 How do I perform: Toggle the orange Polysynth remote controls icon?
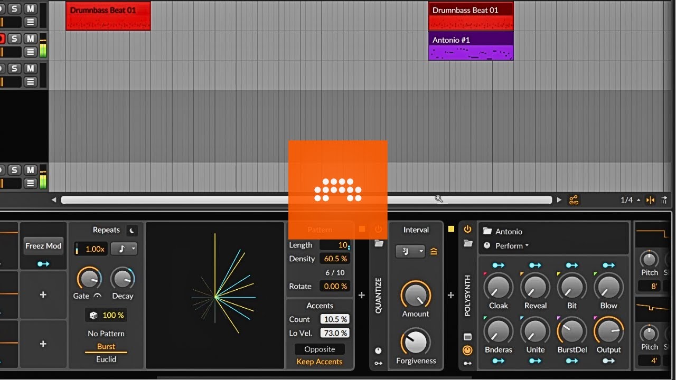(x=467, y=350)
